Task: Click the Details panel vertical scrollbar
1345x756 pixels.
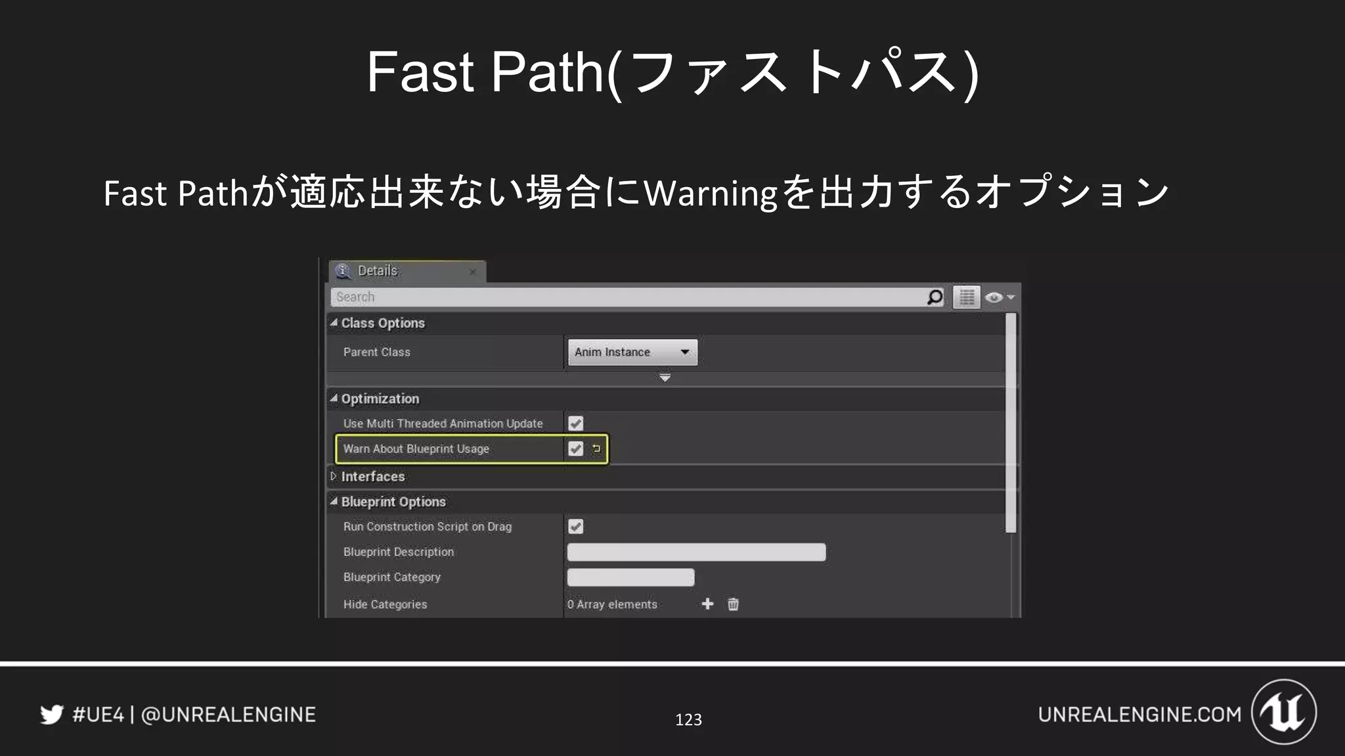Action: pyautogui.click(x=1011, y=423)
